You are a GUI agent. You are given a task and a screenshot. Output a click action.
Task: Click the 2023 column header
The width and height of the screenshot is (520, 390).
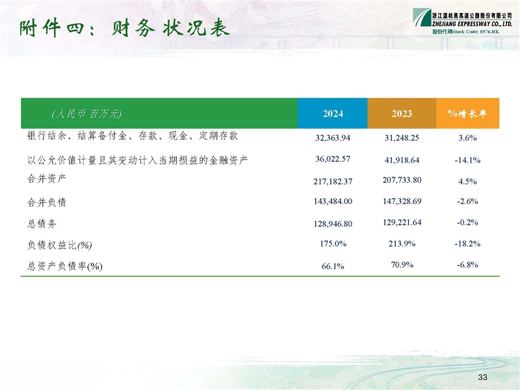click(402, 114)
